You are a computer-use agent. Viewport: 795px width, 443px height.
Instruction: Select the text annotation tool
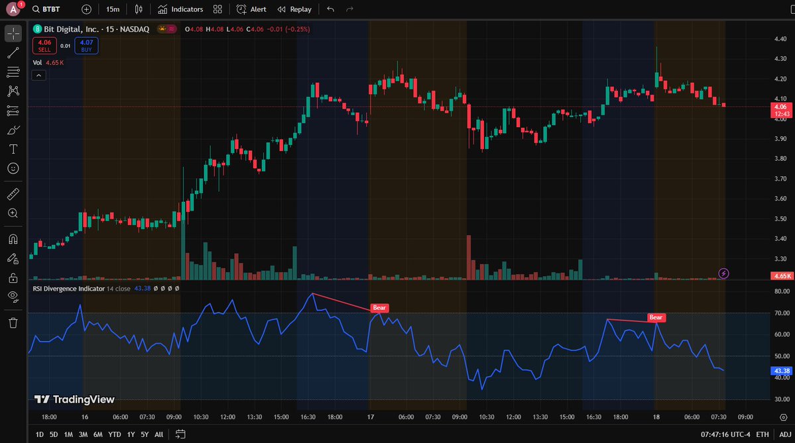coord(13,149)
